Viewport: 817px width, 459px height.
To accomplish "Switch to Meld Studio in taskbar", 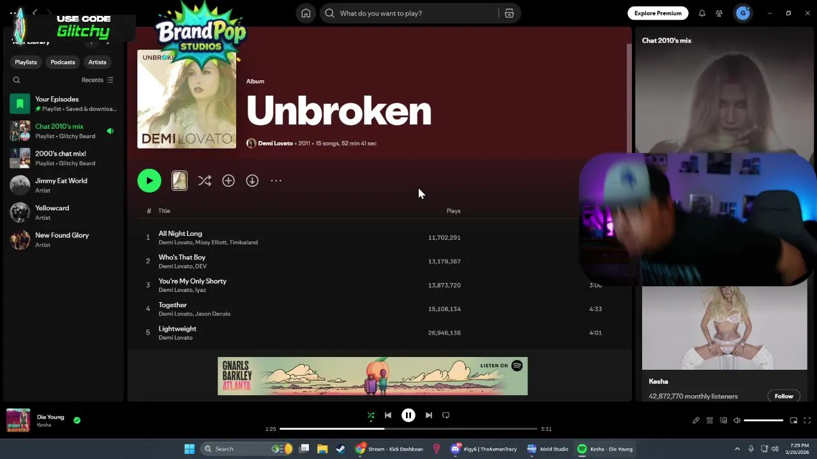I will coord(548,449).
